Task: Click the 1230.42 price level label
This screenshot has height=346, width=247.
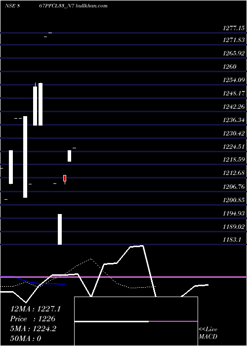Action: 234,133
